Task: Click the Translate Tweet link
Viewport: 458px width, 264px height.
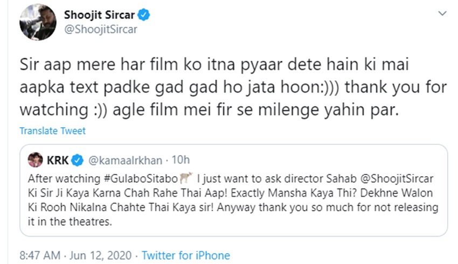Action: click(52, 131)
